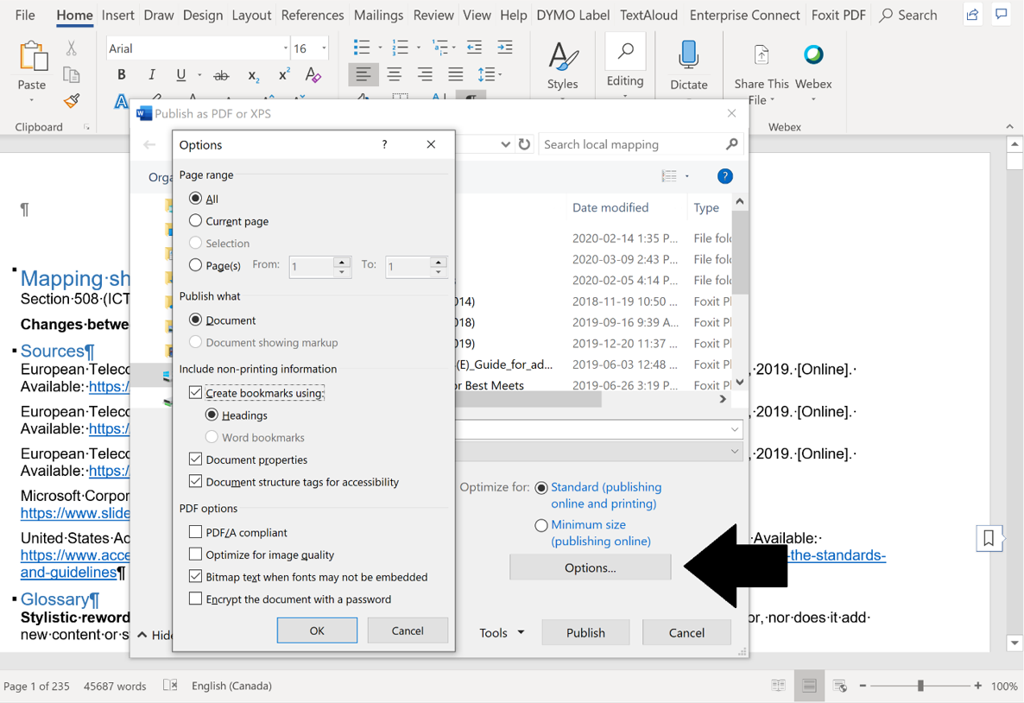Confirm options with OK
This screenshot has width=1024, height=703.
point(317,630)
